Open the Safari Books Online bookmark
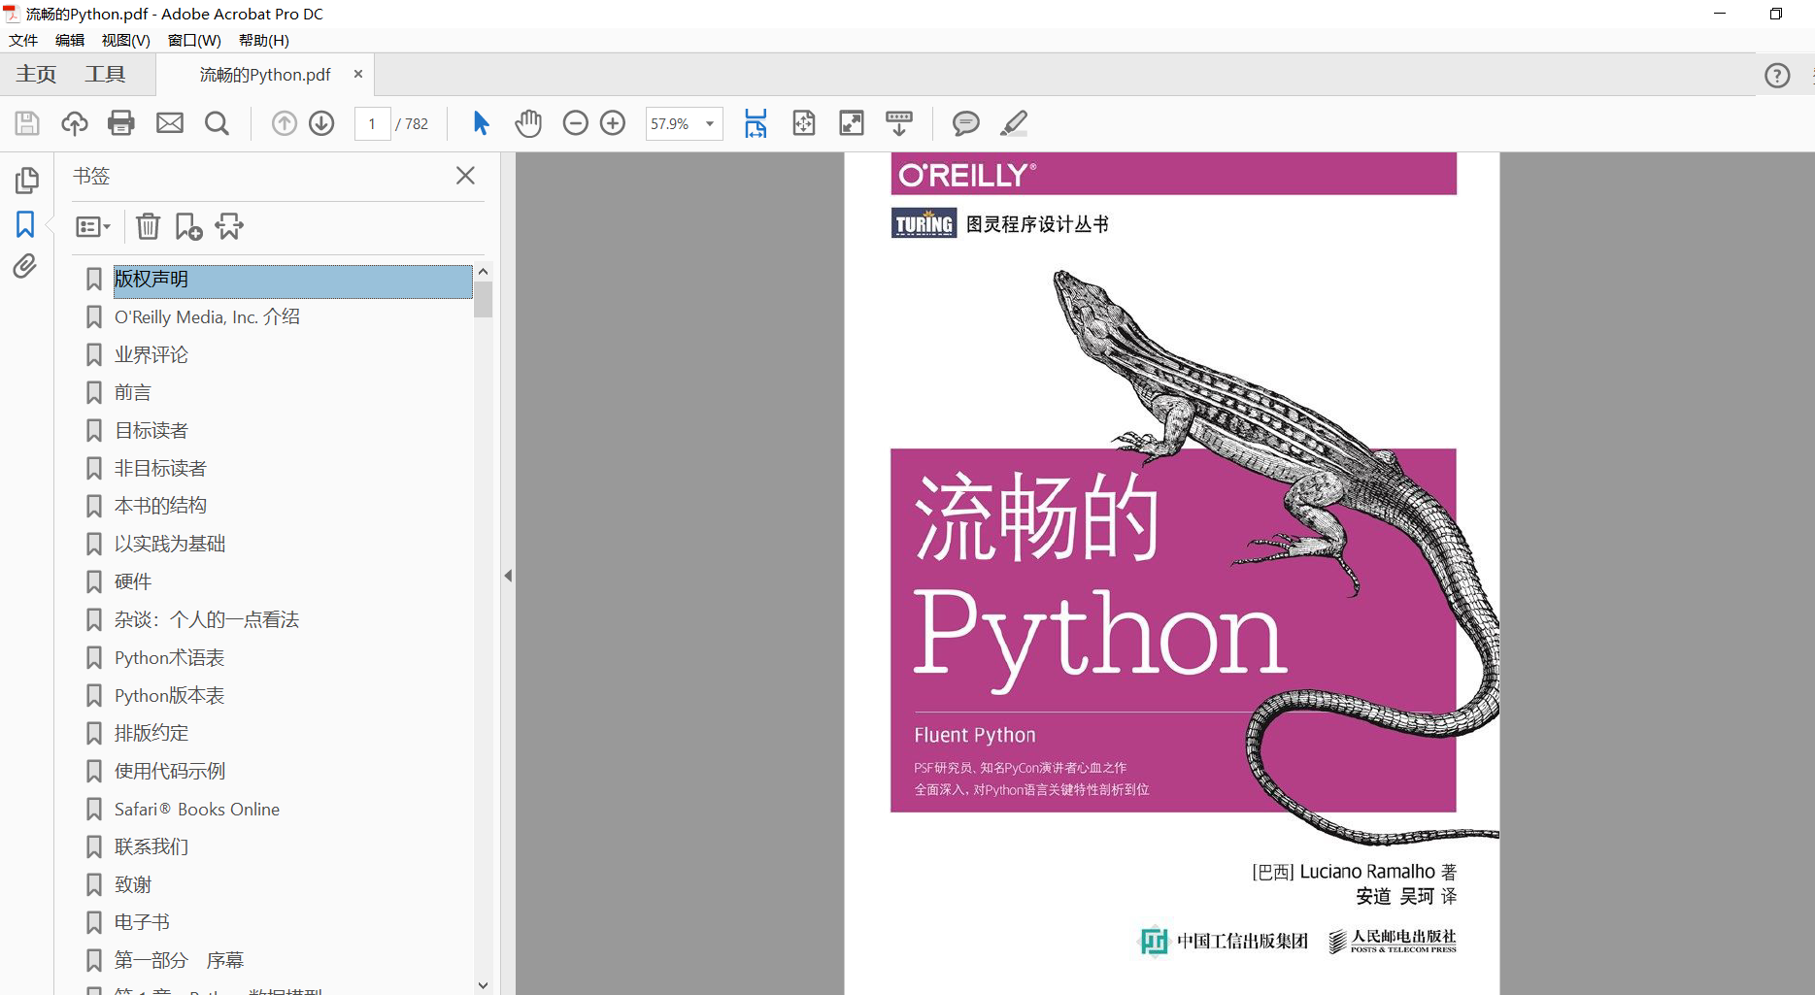The height and width of the screenshot is (995, 1815). (x=196, y=810)
